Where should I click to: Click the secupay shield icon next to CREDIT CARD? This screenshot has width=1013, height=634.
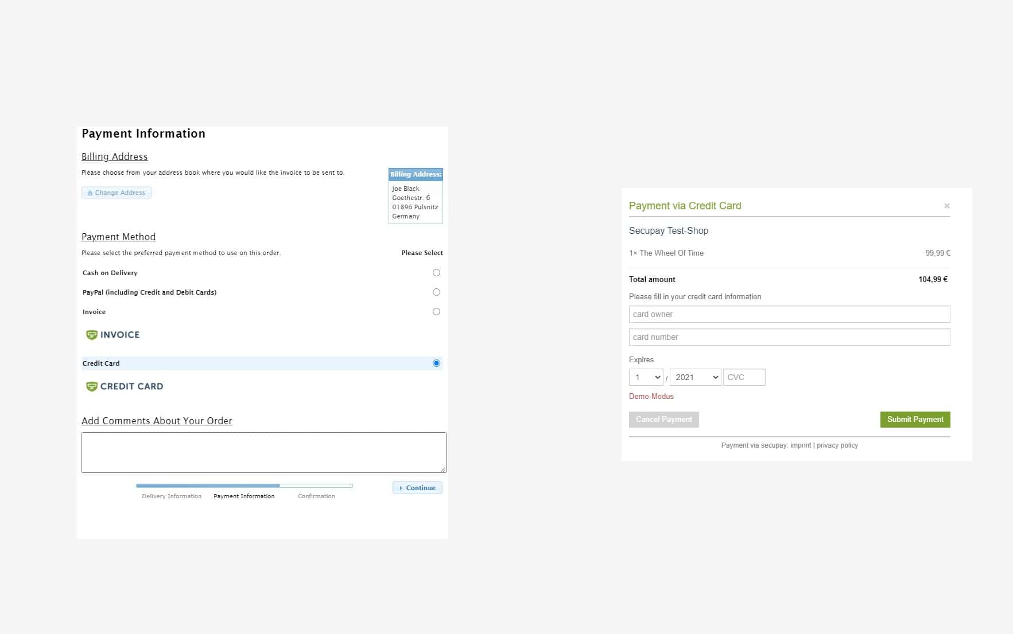pyautogui.click(x=92, y=386)
